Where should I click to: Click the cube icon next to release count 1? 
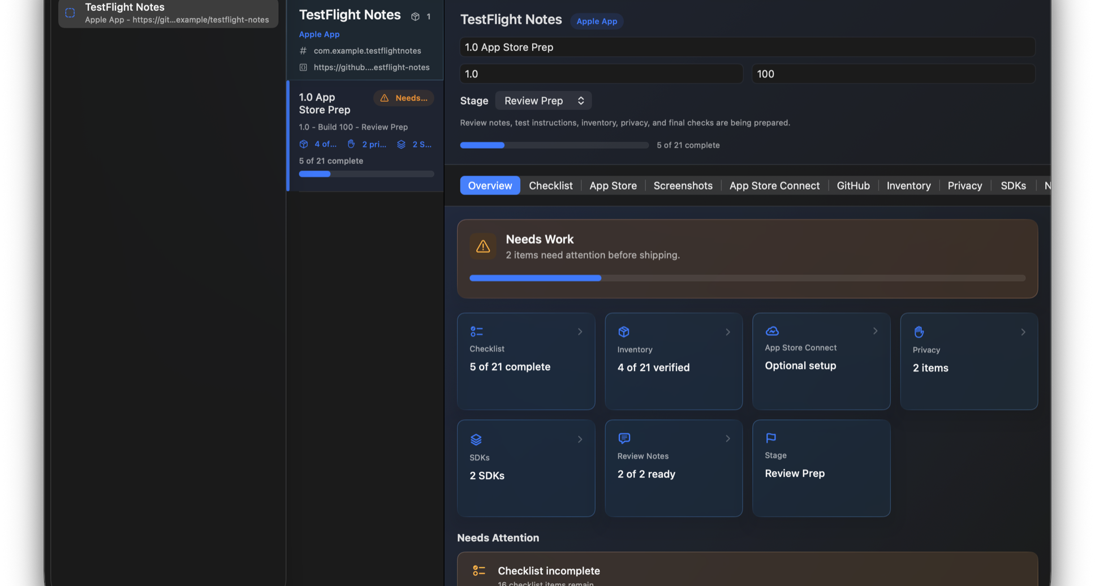[x=415, y=16]
